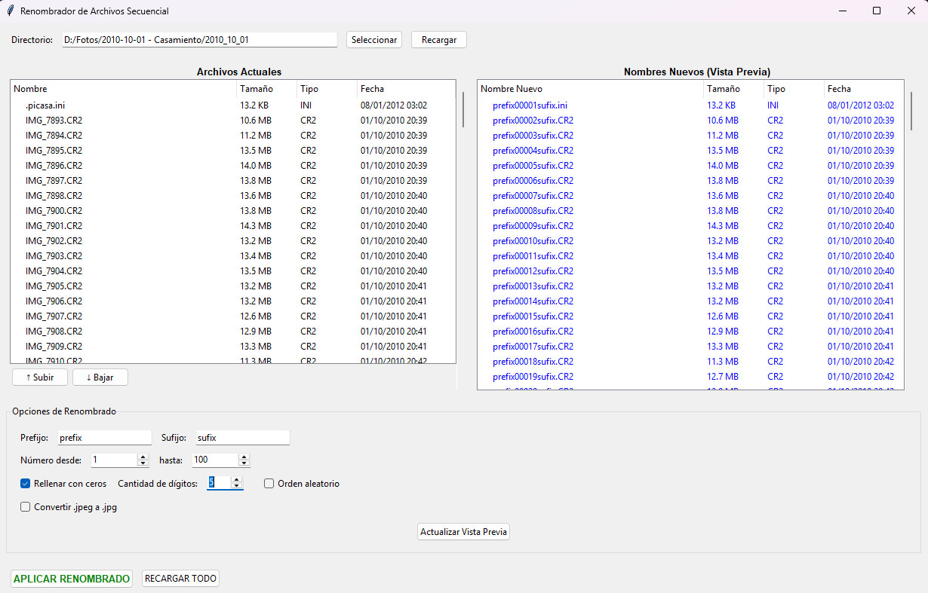
Task: Decrease the 'Número desde' value with down arrow
Action: click(x=143, y=463)
